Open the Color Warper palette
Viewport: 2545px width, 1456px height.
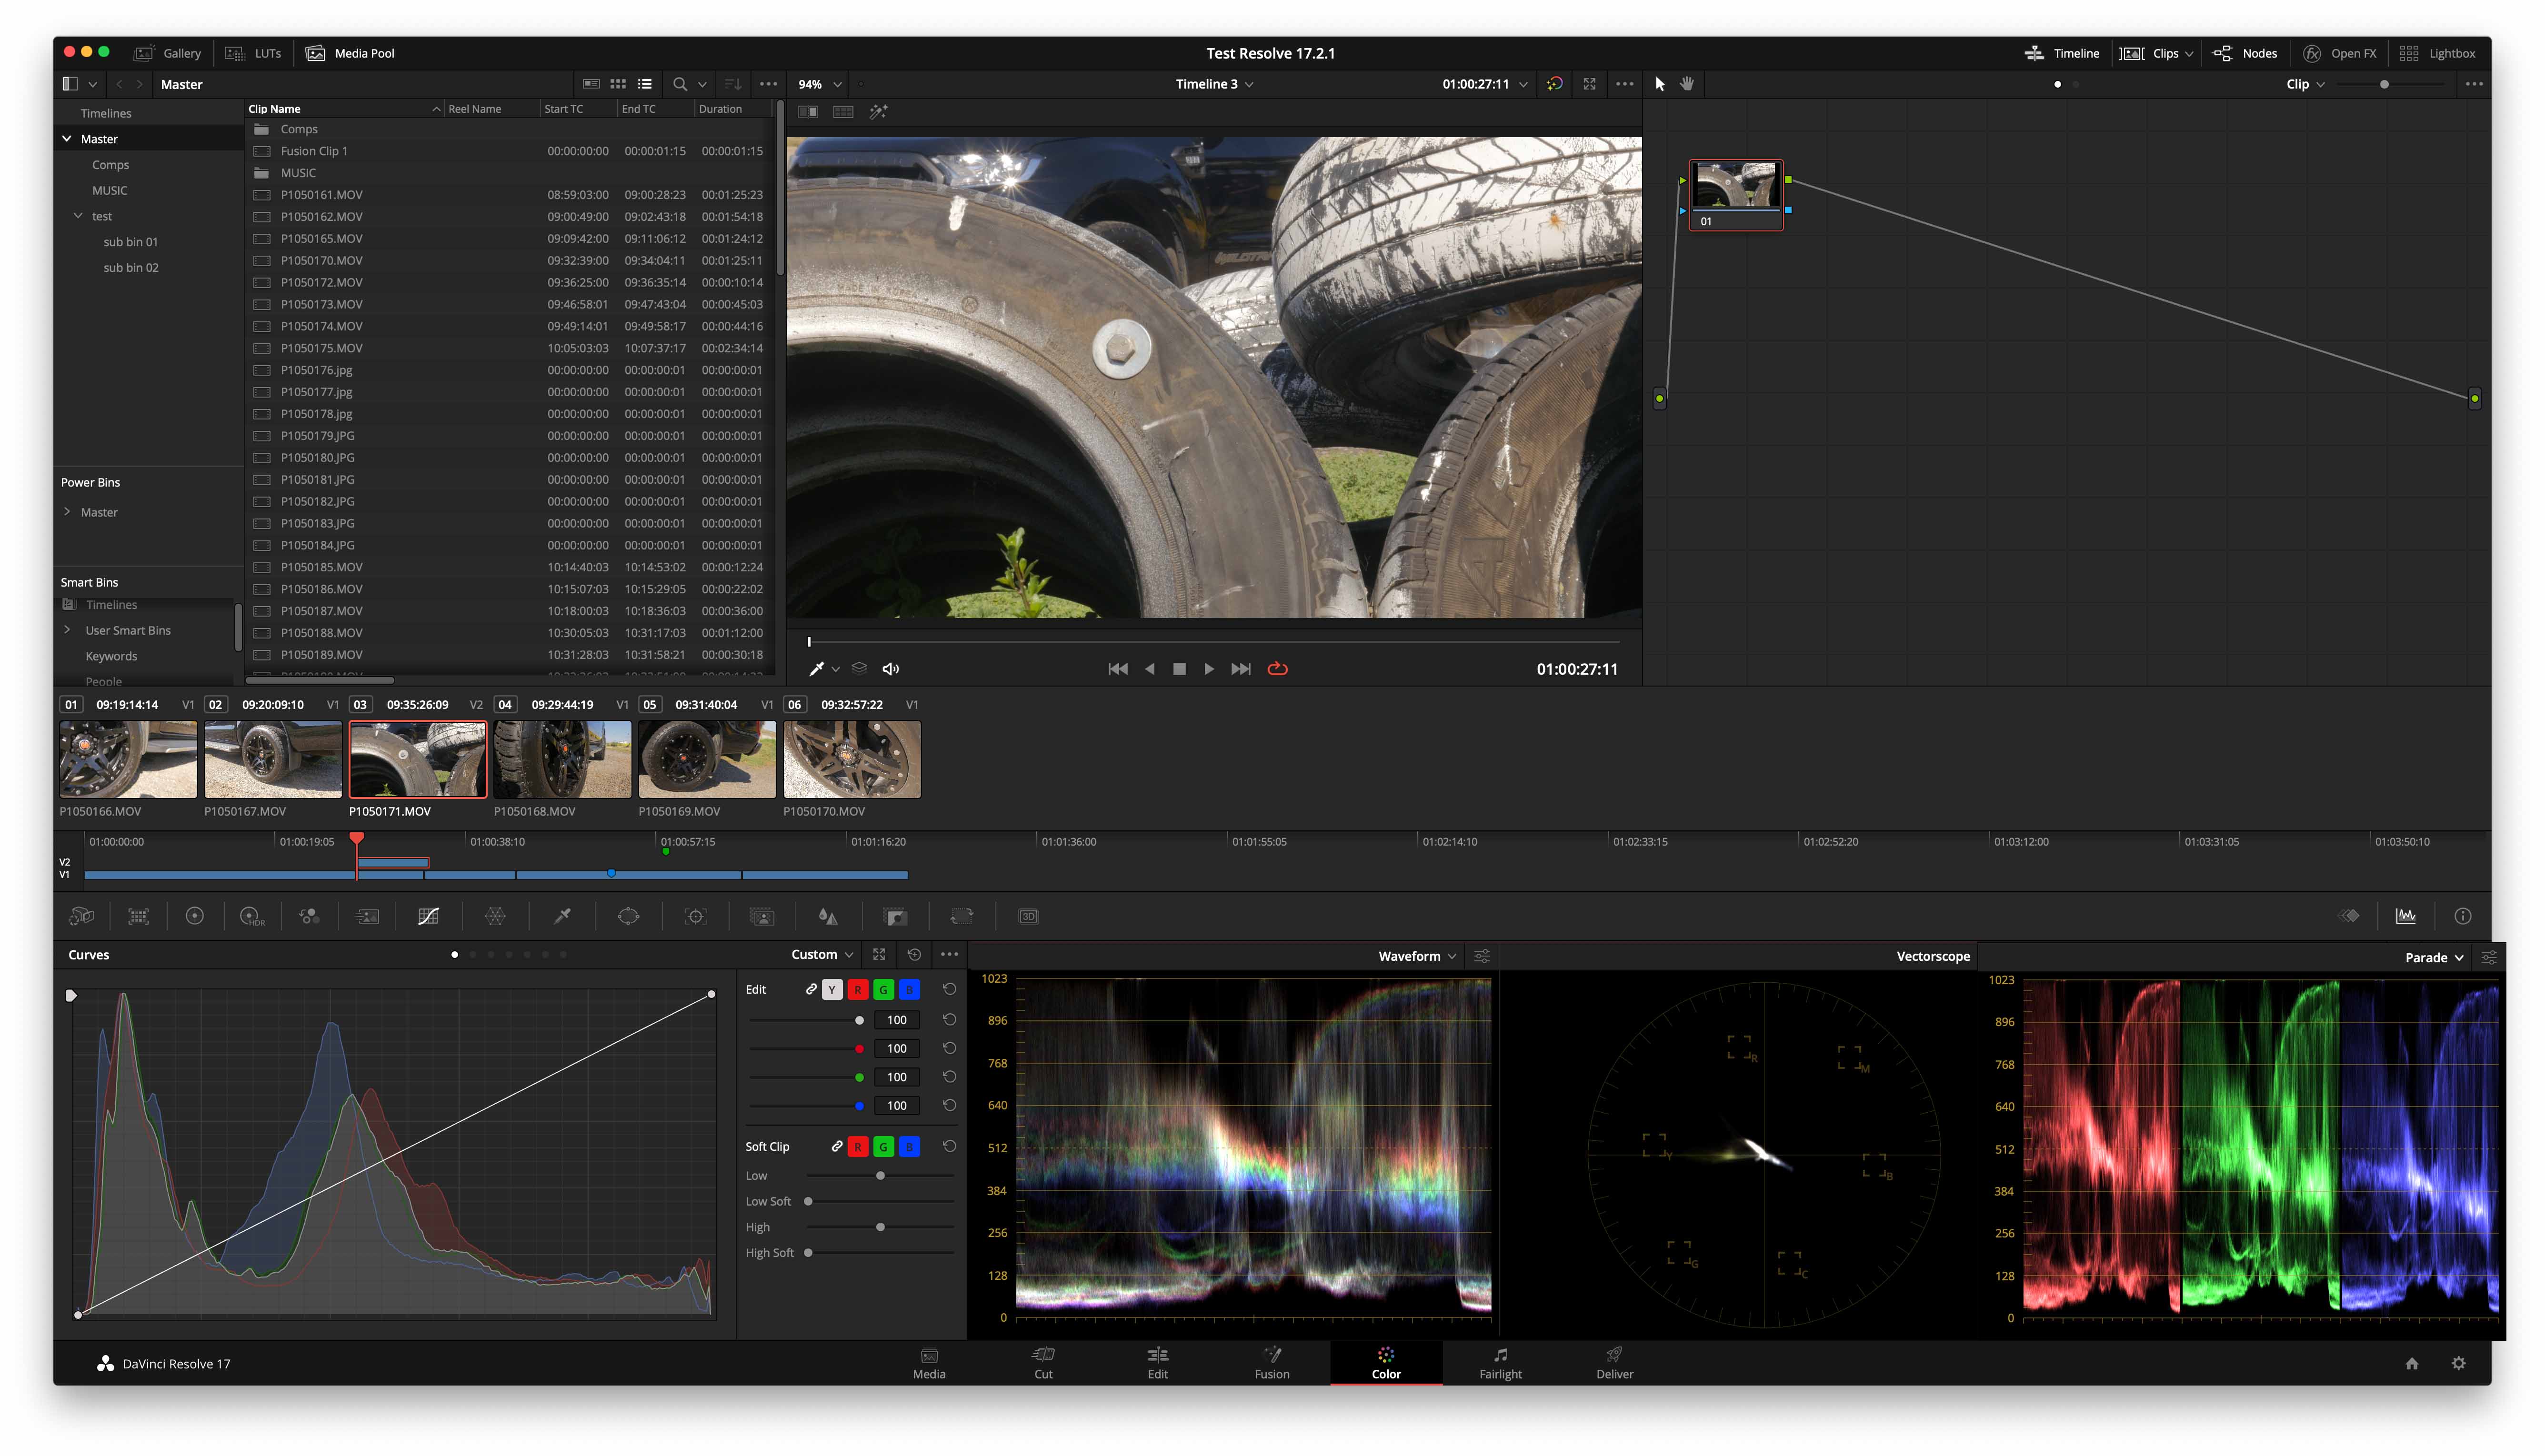coord(495,916)
